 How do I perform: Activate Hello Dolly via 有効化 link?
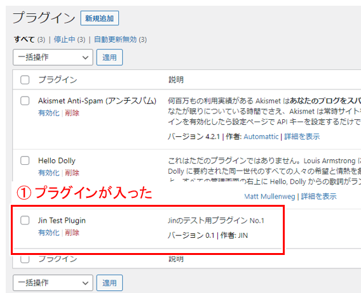click(x=49, y=173)
